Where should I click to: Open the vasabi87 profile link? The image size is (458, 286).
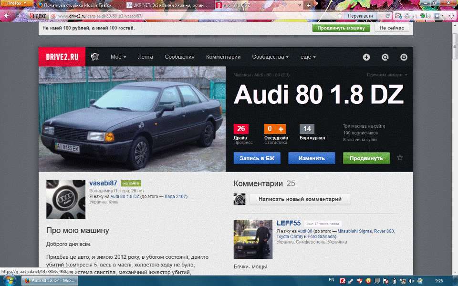tap(103, 183)
